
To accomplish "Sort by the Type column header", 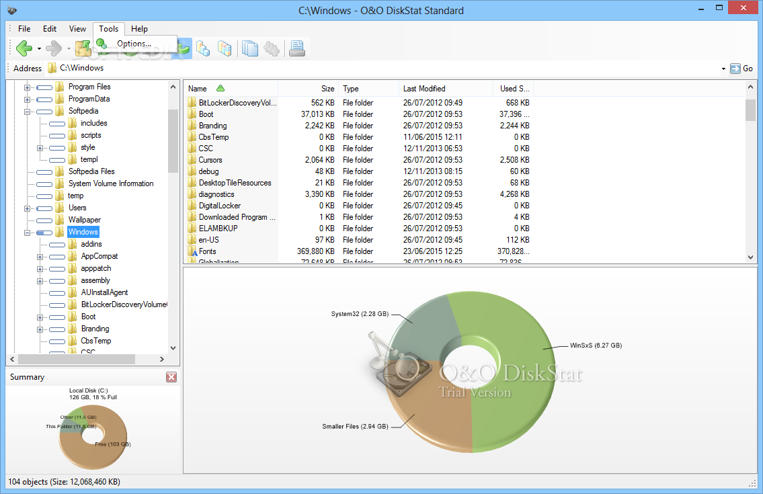I will tap(368, 89).
